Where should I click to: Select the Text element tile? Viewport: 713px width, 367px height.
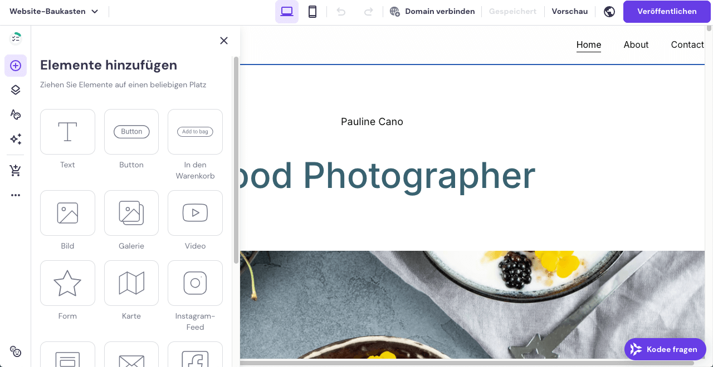[x=67, y=132]
